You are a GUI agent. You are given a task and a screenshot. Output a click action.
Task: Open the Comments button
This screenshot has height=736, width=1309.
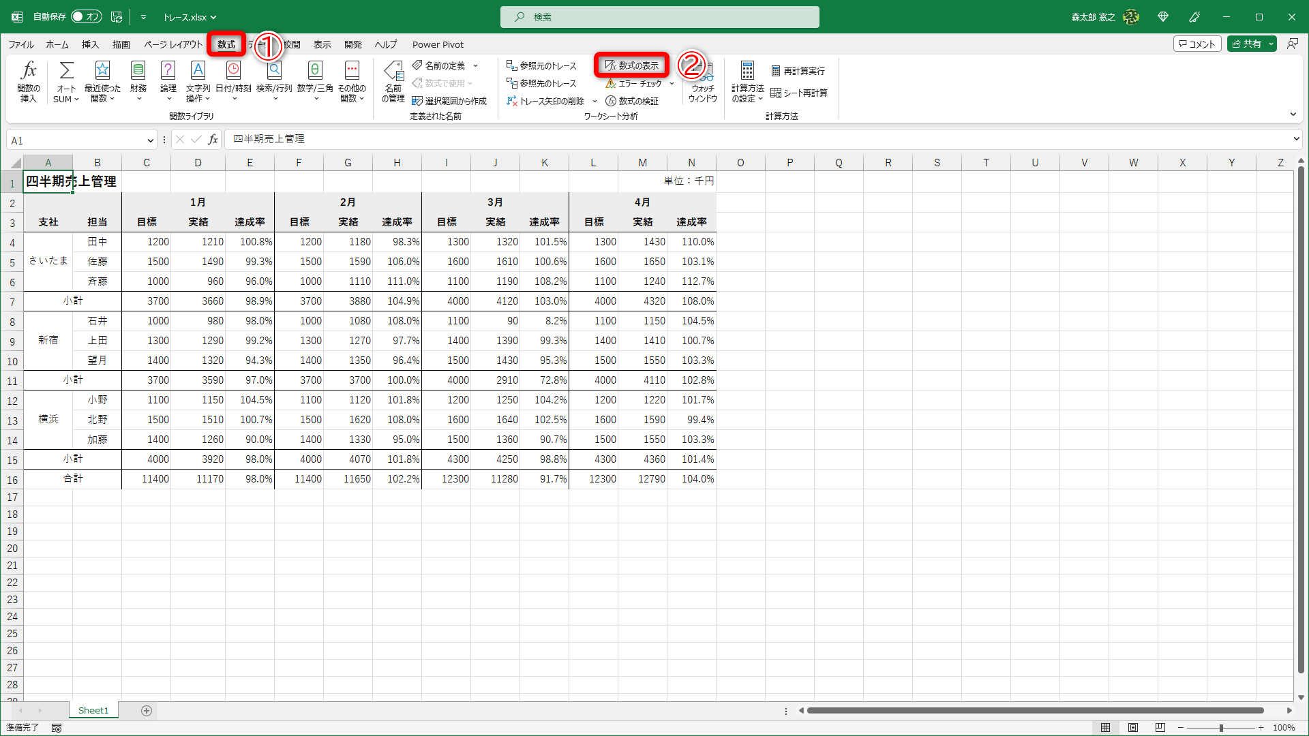pyautogui.click(x=1197, y=44)
